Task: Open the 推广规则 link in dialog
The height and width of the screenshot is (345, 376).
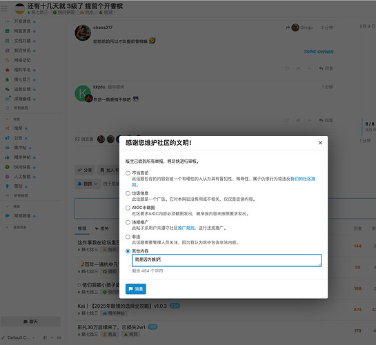Action: [186, 228]
